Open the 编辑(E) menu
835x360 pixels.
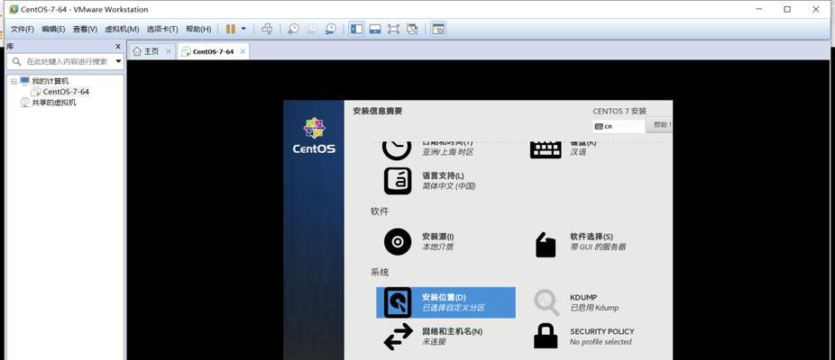53,29
